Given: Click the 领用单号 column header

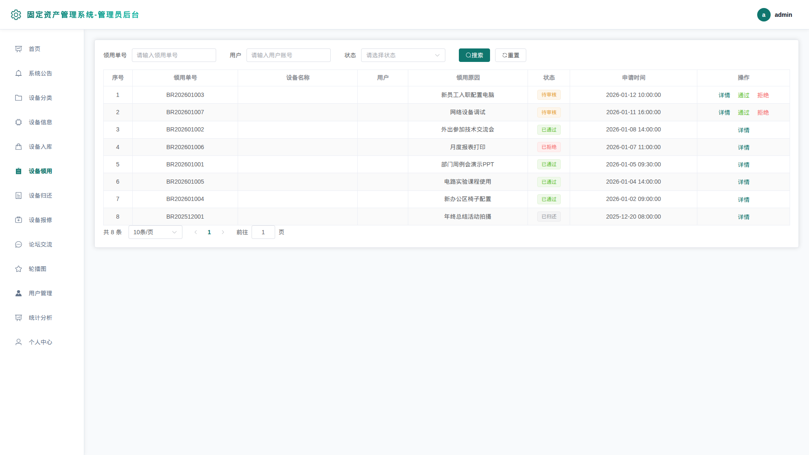Looking at the screenshot, I should tap(185, 78).
